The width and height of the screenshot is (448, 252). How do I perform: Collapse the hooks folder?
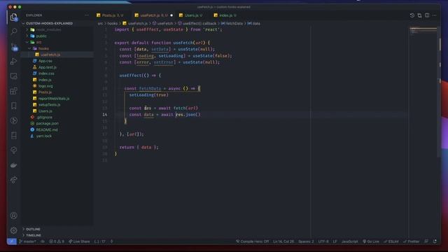pyautogui.click(x=43, y=48)
